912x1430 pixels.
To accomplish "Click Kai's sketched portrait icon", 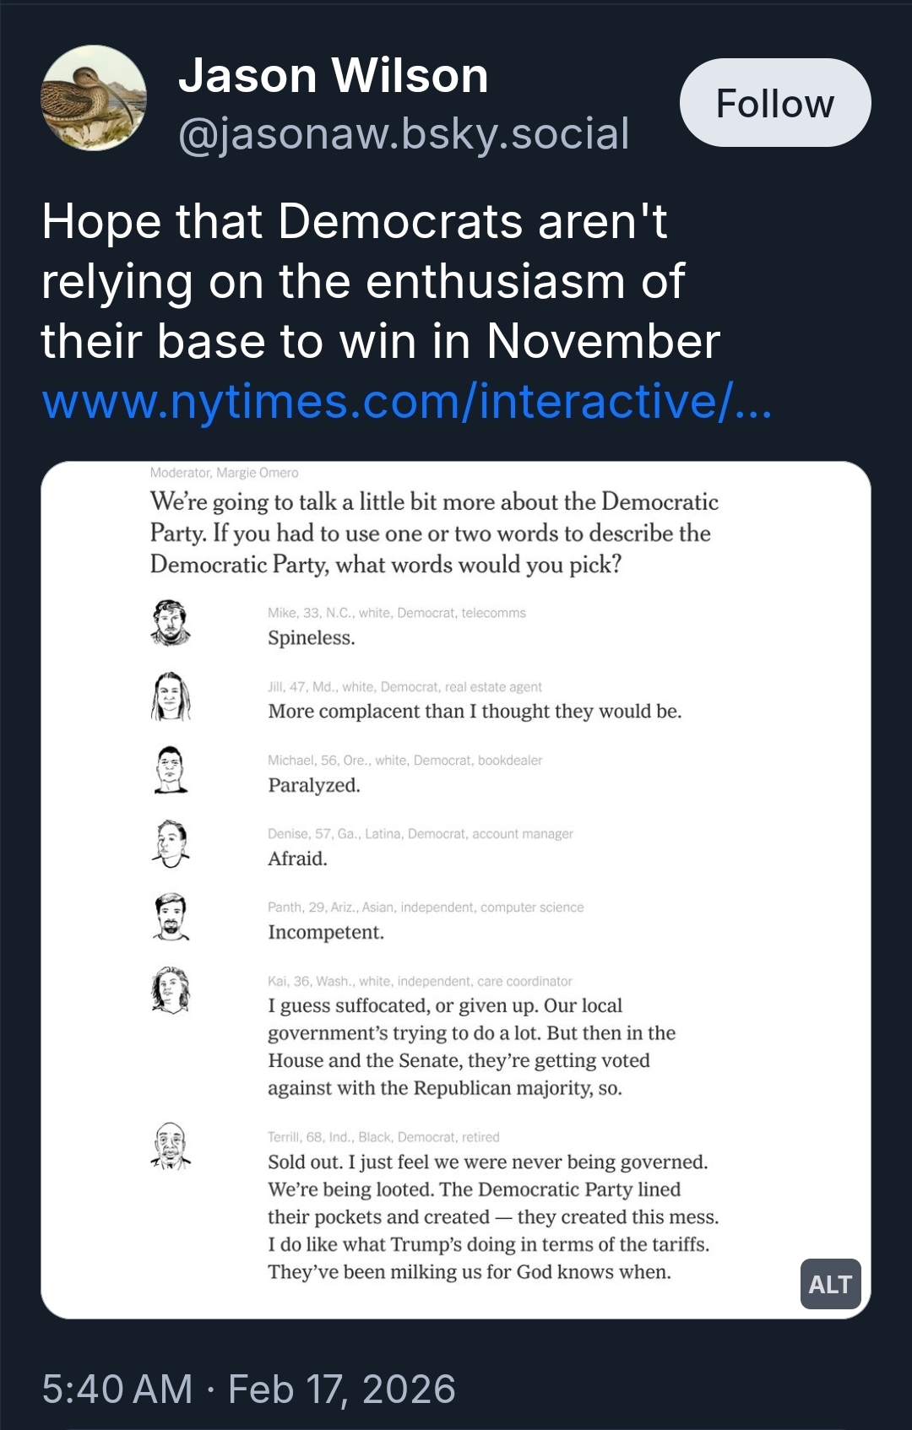I will tap(171, 990).
